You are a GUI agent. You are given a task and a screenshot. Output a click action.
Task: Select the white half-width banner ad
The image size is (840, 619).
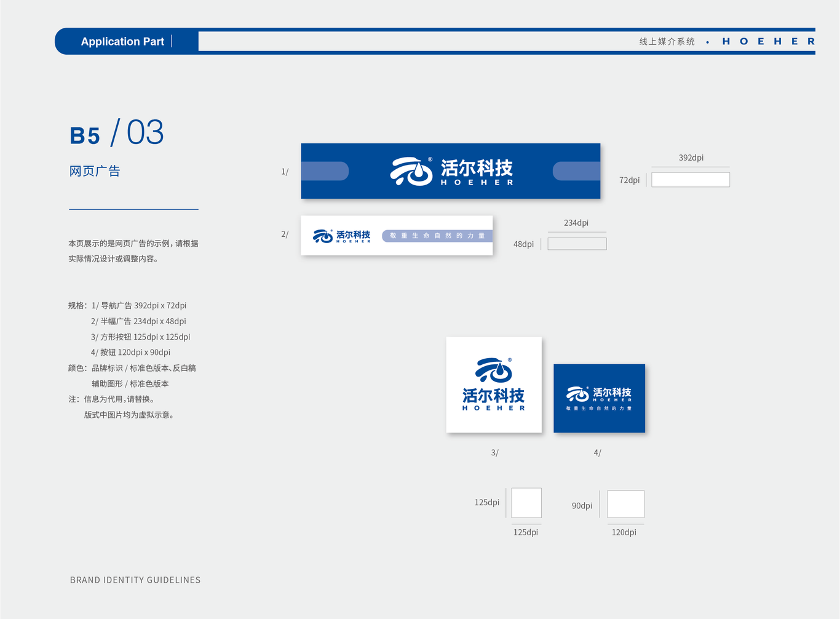tap(397, 235)
